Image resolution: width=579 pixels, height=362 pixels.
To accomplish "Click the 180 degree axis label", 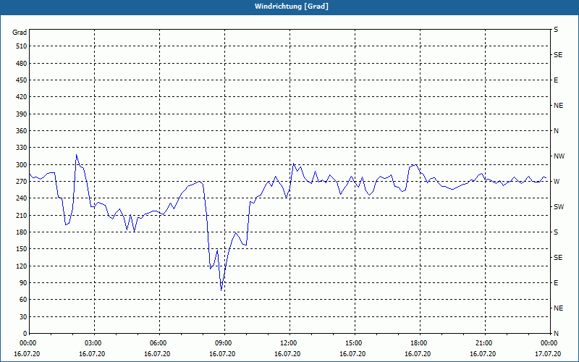I will tap(22, 232).
